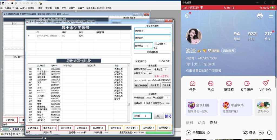
Task: Click the 停止 button
Action: click(159, 116)
